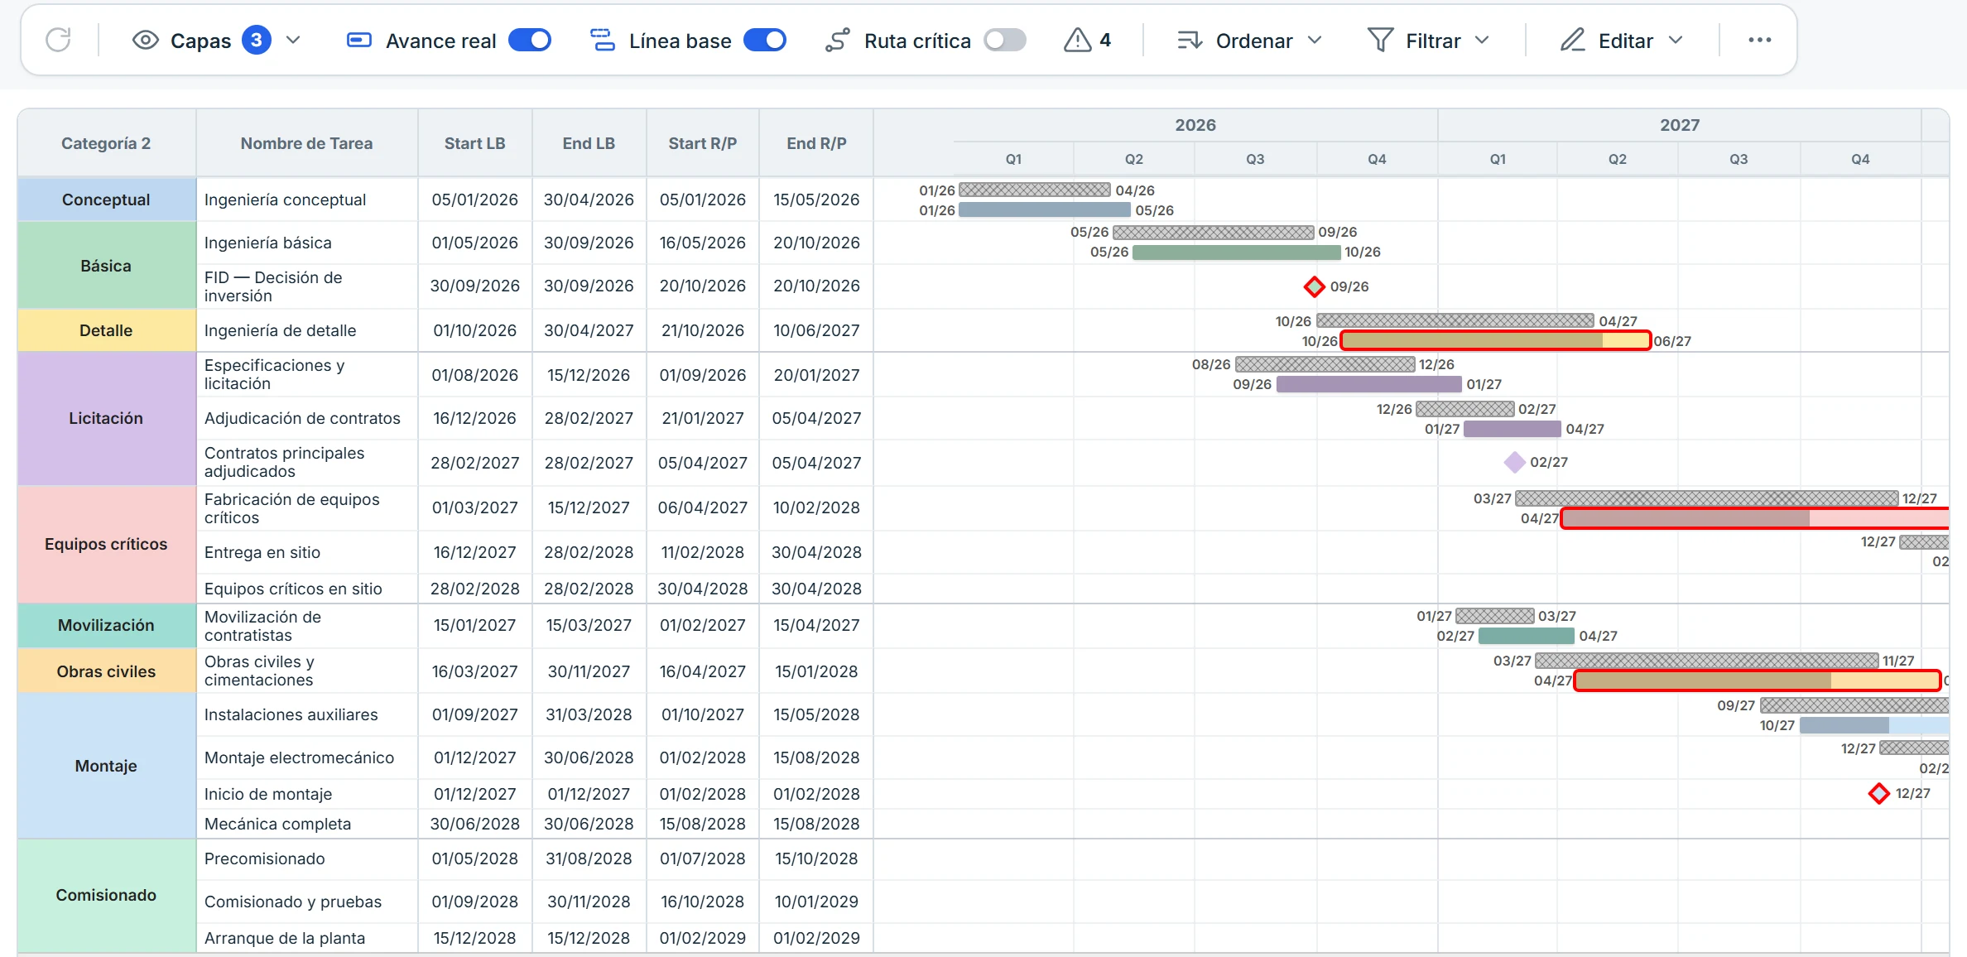Click the Editar pencil icon
The width and height of the screenshot is (1967, 957).
click(1572, 40)
